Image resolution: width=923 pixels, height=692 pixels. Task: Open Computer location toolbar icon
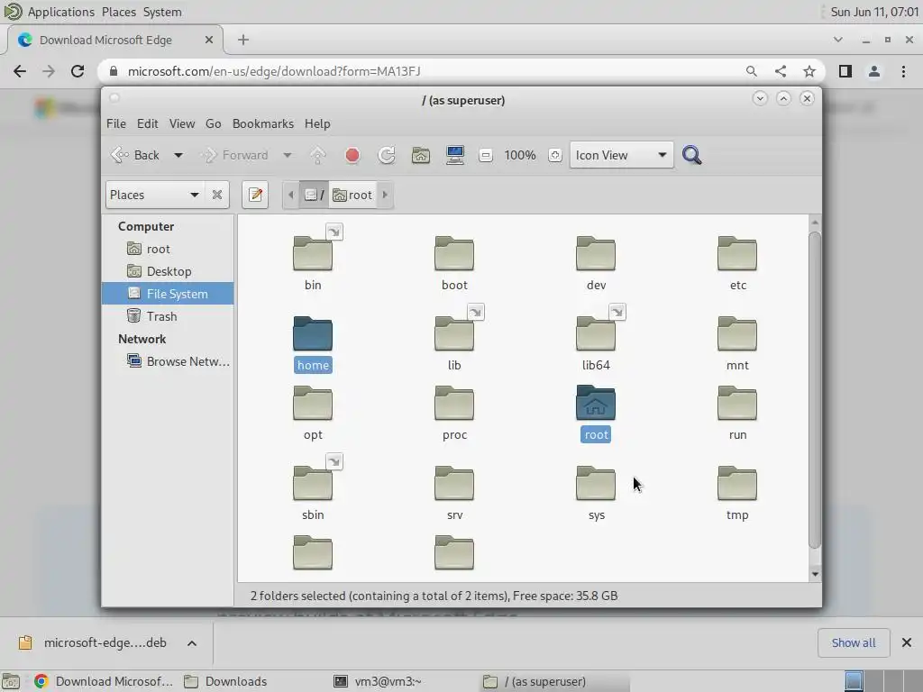(x=454, y=155)
